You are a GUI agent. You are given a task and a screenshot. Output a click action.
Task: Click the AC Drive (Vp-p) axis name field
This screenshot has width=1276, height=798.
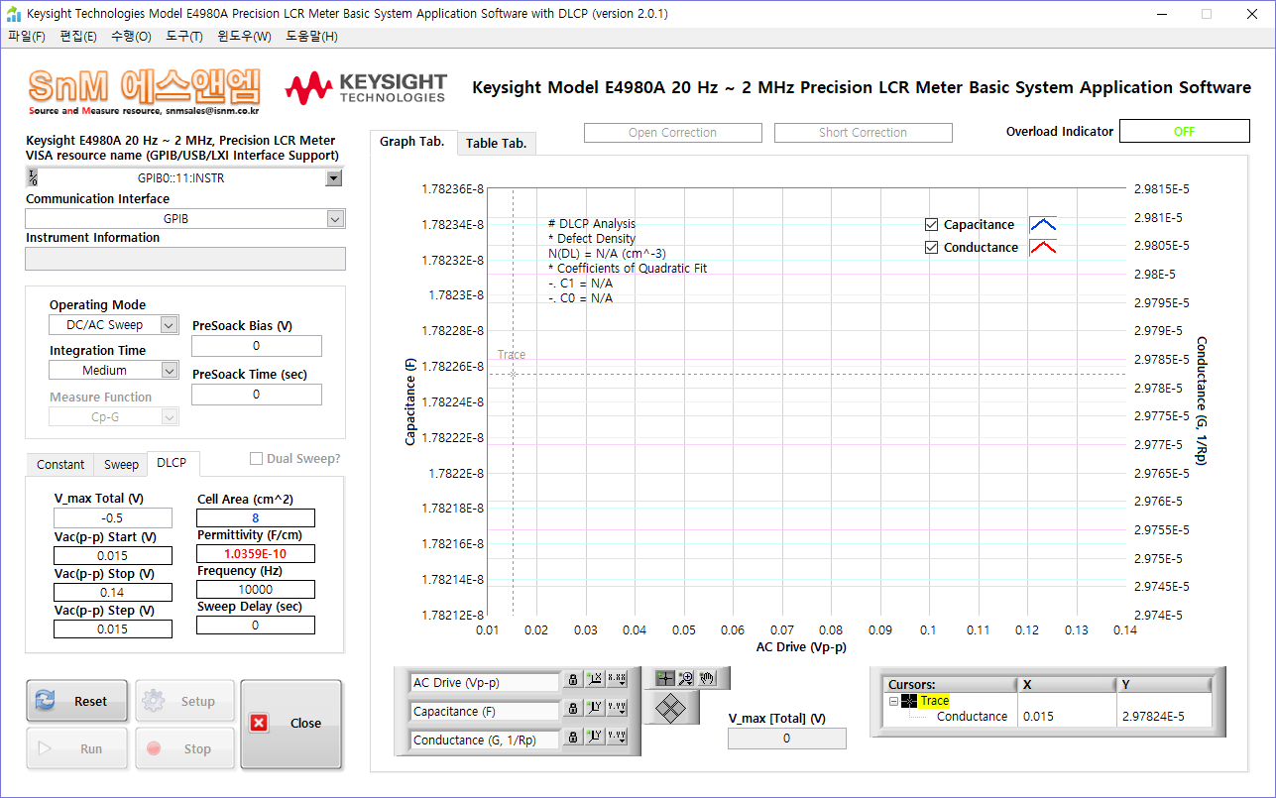pyautogui.click(x=485, y=682)
